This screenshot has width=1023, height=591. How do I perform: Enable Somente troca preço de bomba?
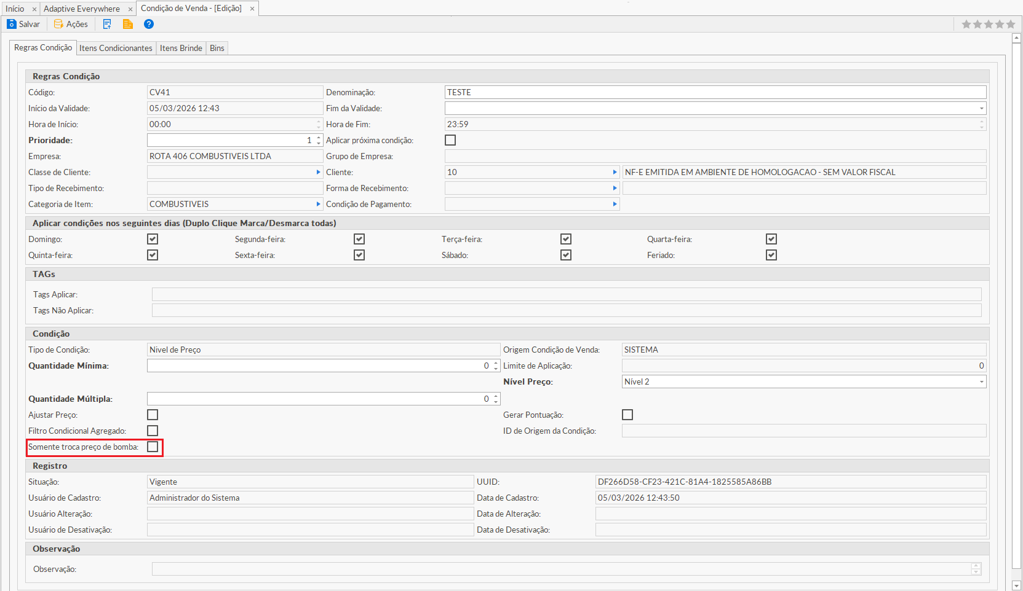[153, 447]
